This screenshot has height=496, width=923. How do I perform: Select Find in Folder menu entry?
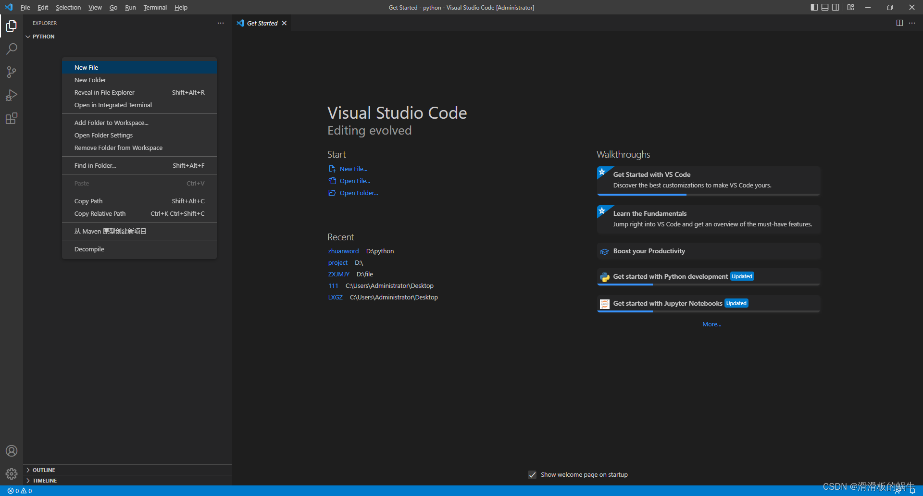tap(139, 166)
